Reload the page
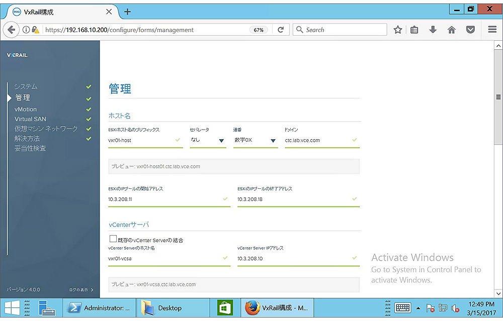This screenshot has height=321, width=503. click(x=281, y=30)
